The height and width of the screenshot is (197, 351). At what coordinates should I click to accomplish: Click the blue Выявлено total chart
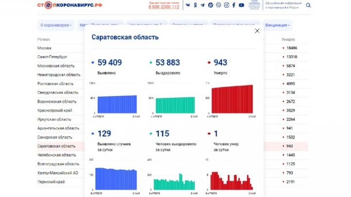pos(117,103)
